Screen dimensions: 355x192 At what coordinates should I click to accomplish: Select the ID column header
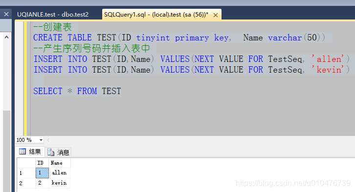(42, 163)
